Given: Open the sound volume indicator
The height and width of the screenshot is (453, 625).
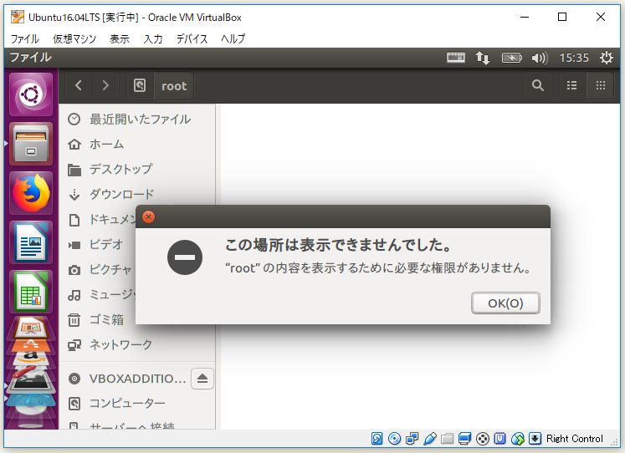Looking at the screenshot, I should [540, 59].
